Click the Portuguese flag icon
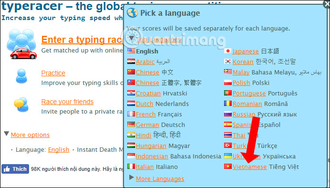The image size is (330, 188). pos(228,93)
